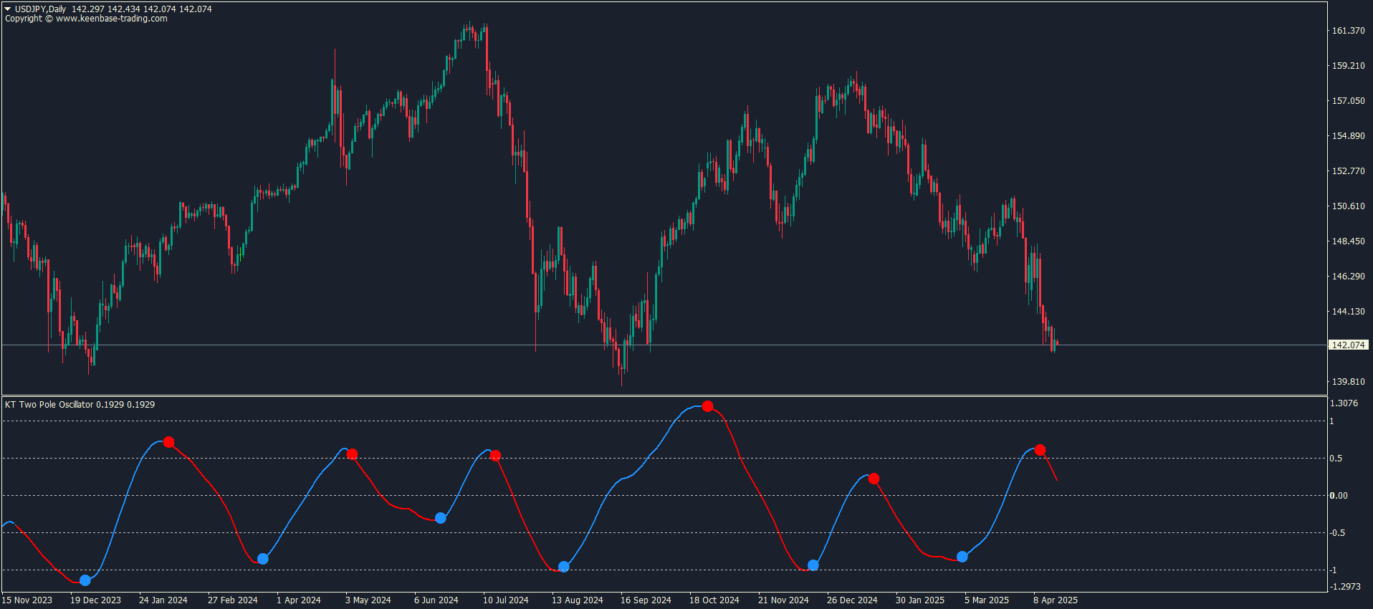This screenshot has width=1373, height=609.
Task: Select the blue oscillator dot of mid August 2024
Action: [x=564, y=567]
